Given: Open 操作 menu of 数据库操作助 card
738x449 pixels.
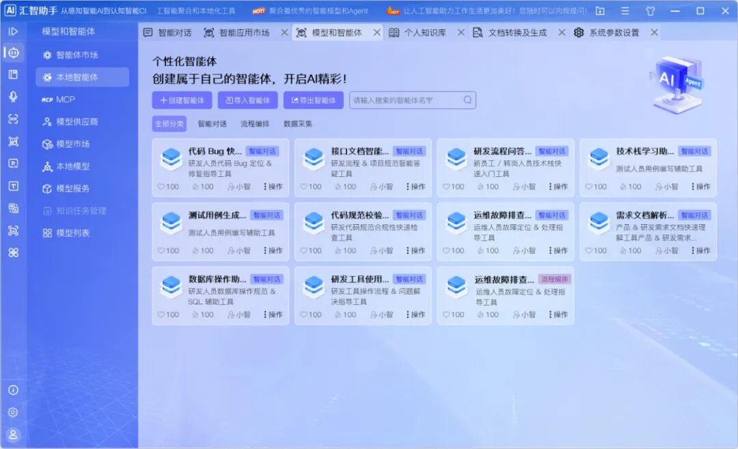Looking at the screenshot, I should pyautogui.click(x=273, y=315).
